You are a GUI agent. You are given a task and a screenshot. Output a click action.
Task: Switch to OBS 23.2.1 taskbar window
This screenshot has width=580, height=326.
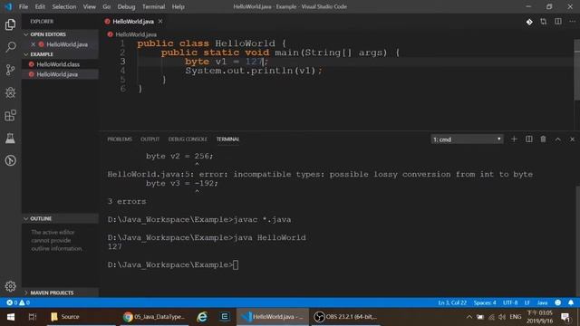pyautogui.click(x=345, y=317)
